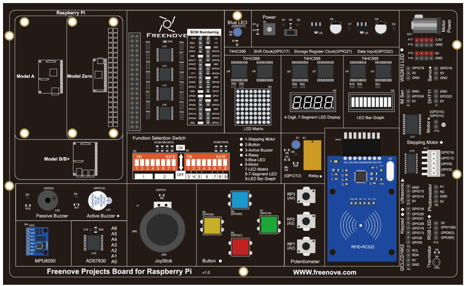Click the 'Ultrasonic' side label
The width and height of the screenshot is (468, 286).
pos(402,194)
